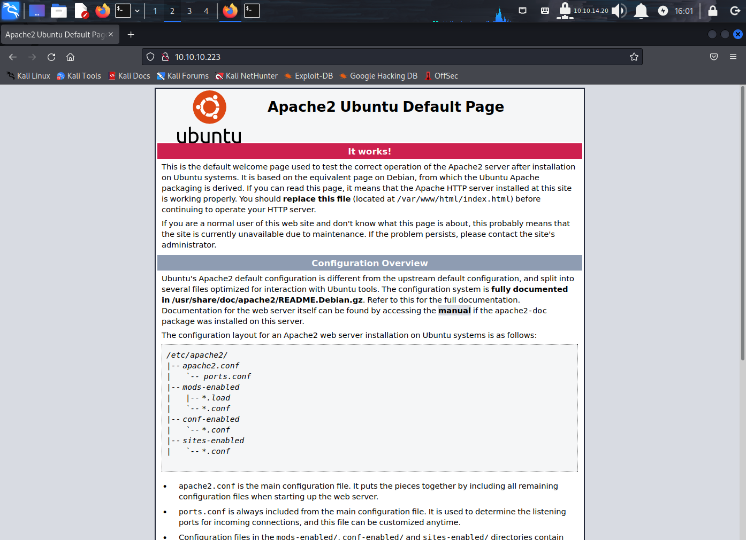Screen dimensions: 746x540
Task: Show insecure connection lock info
Action: coord(165,57)
